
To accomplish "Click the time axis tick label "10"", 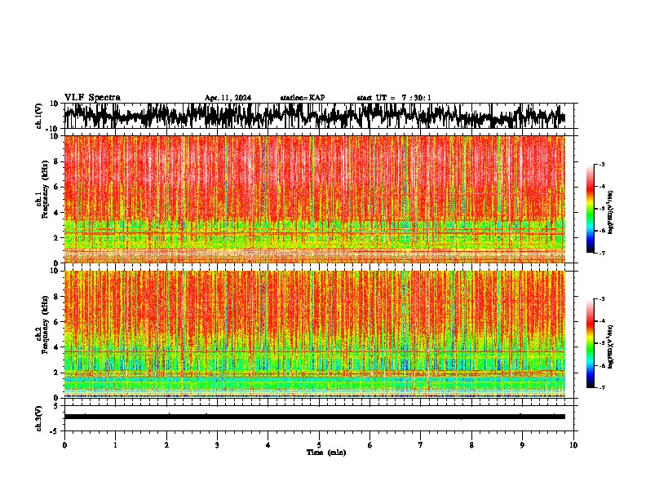I will 573,445.
